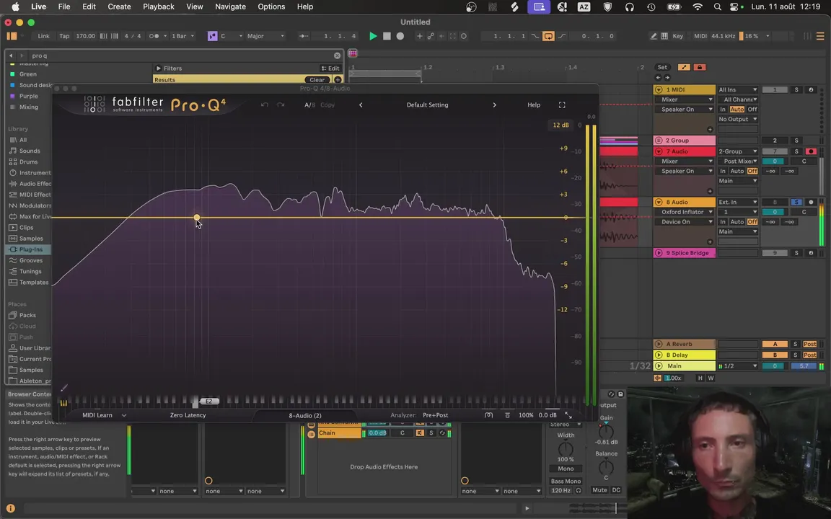Set 8 Audio monitor to In
This screenshot has height=519, width=831.
coord(722,222)
